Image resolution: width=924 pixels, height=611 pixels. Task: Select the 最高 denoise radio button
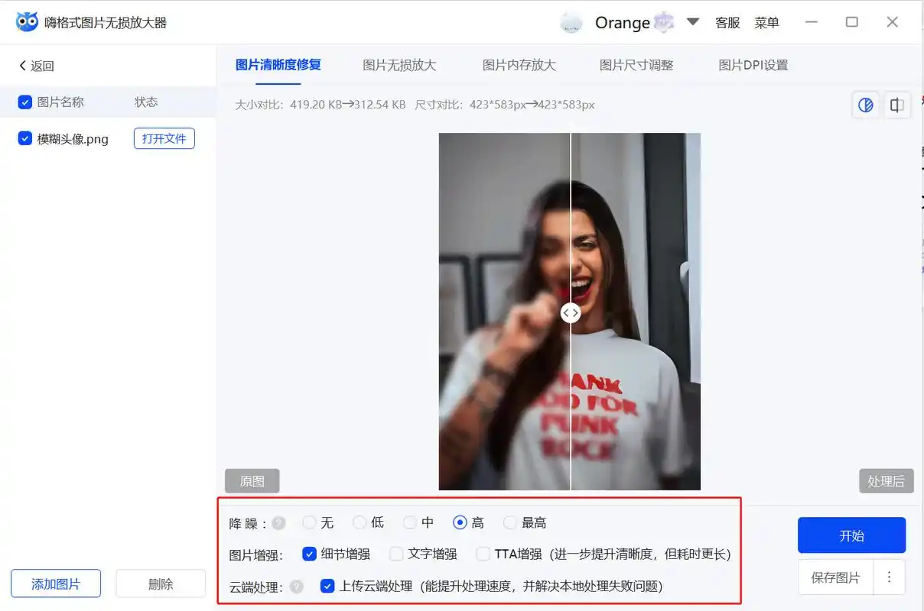click(510, 522)
